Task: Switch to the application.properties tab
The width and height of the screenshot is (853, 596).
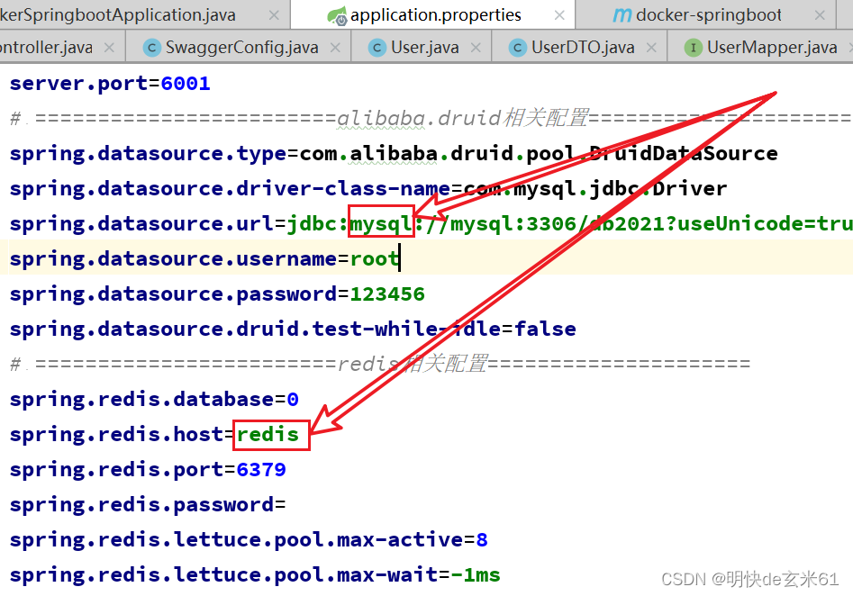Action: pos(435,14)
